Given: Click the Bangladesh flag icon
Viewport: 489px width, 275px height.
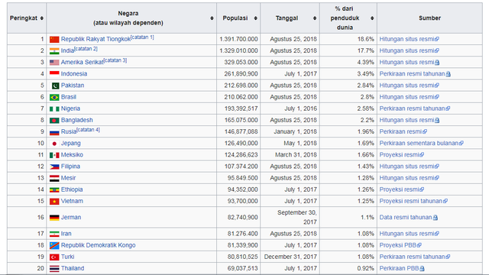Looking at the screenshot, I should pos(54,121).
